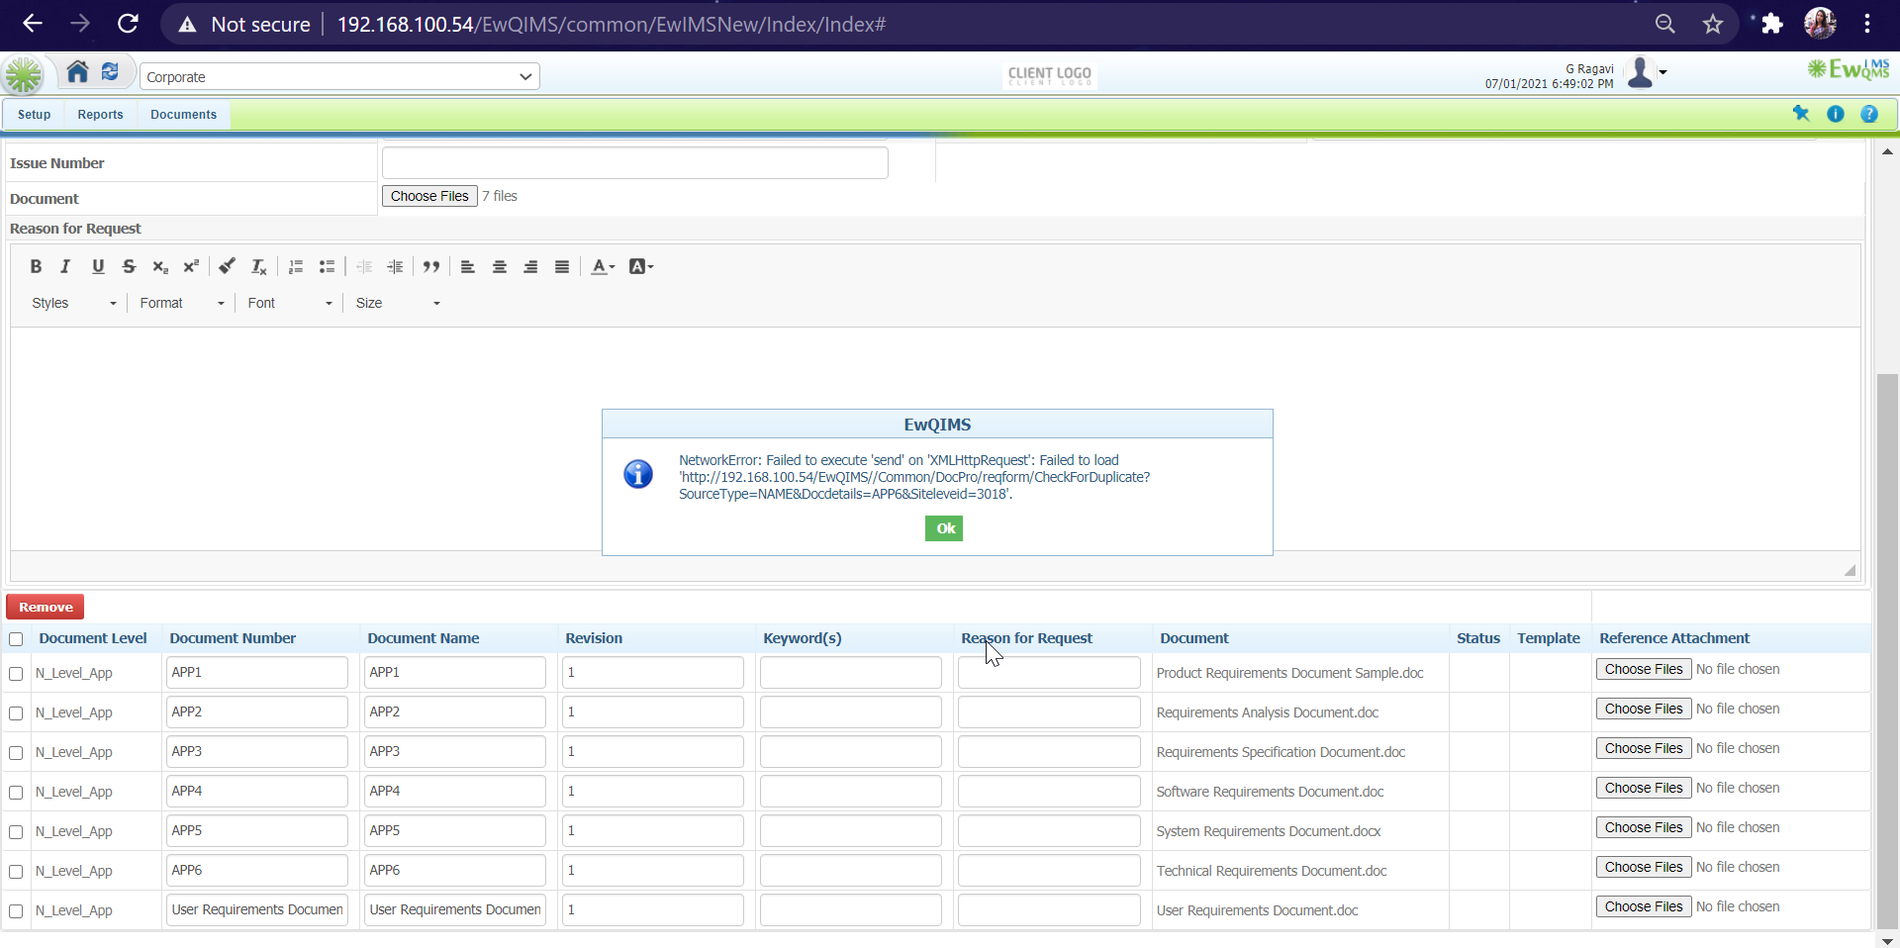This screenshot has height=948, width=1900.
Task: Check the APP6 row checkbox
Action: click(16, 872)
